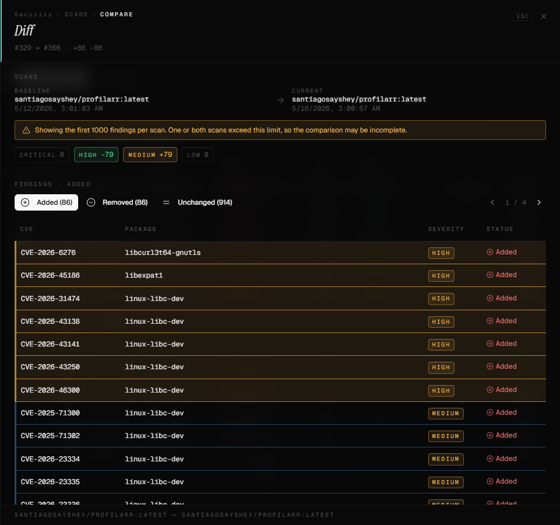
Task: Click HIGH badge for CVE-2026-45186
Action: click(x=441, y=276)
